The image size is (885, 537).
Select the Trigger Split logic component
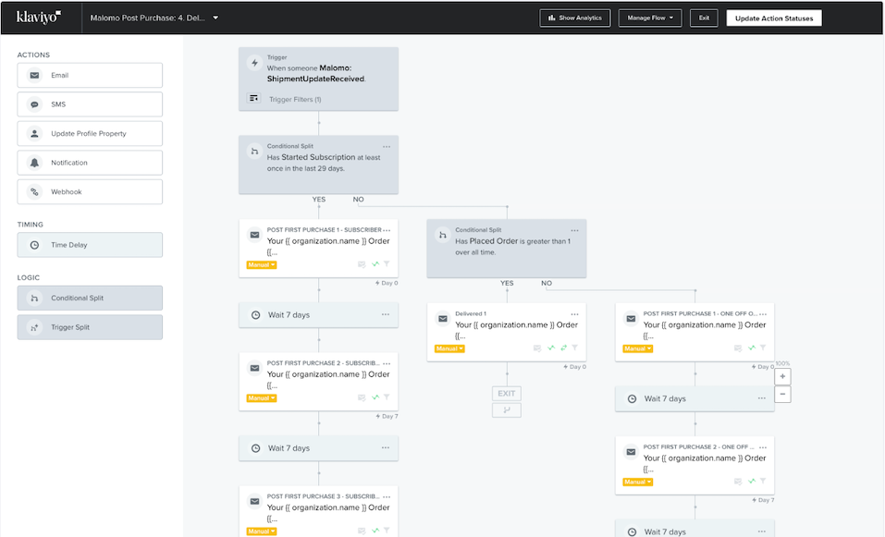coord(90,327)
